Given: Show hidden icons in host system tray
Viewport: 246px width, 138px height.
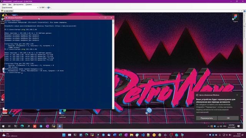Looking at the screenshot, I should tap(207, 135).
